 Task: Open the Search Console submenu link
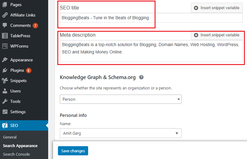pyautogui.click(x=16, y=154)
